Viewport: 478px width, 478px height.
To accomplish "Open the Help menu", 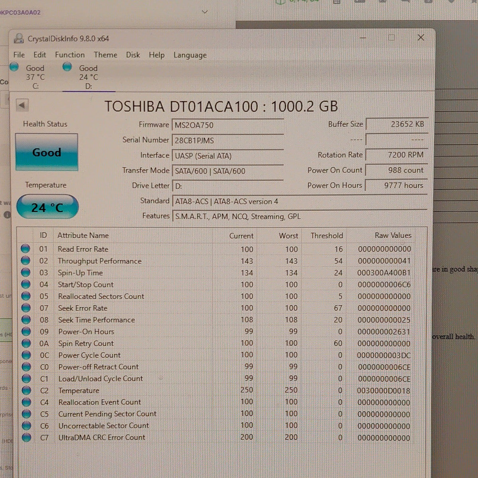I will point(157,55).
